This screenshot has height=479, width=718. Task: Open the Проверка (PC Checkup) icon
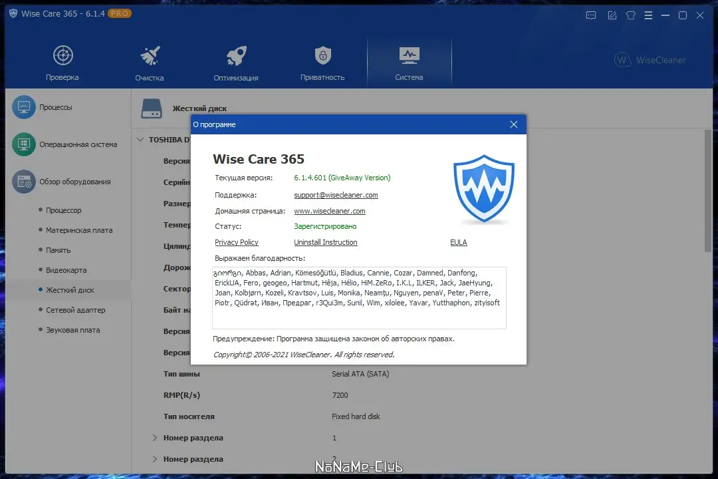click(62, 55)
